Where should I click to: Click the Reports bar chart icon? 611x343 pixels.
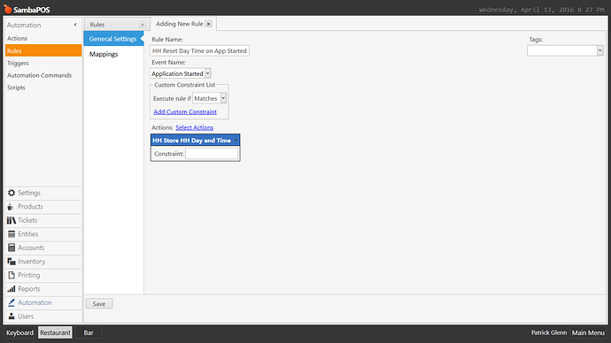click(12, 289)
